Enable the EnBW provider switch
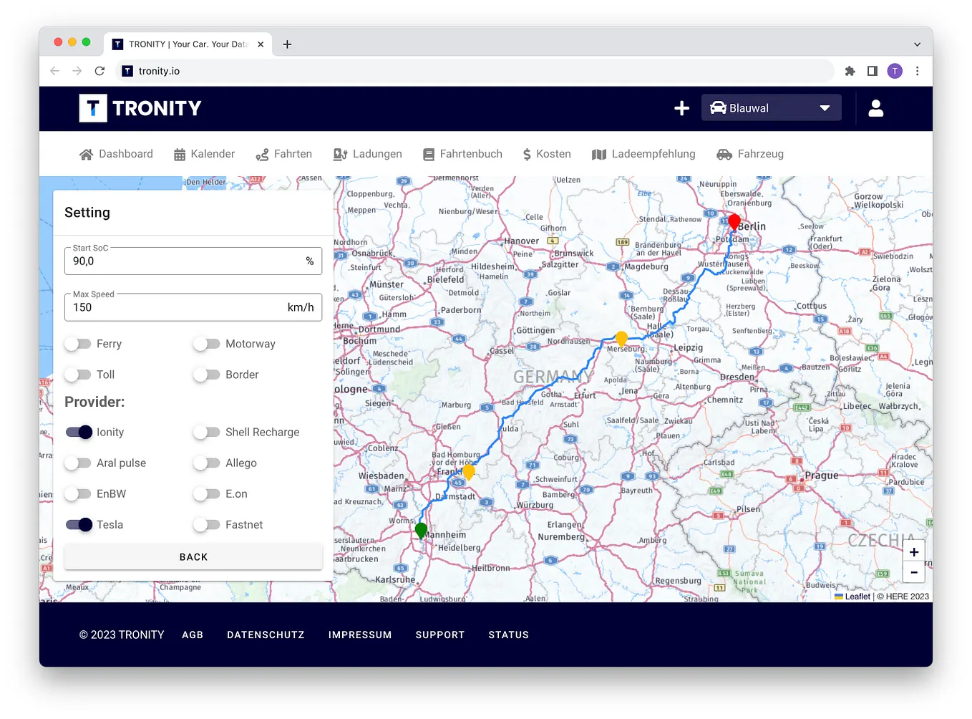The height and width of the screenshot is (719, 972). point(77,494)
